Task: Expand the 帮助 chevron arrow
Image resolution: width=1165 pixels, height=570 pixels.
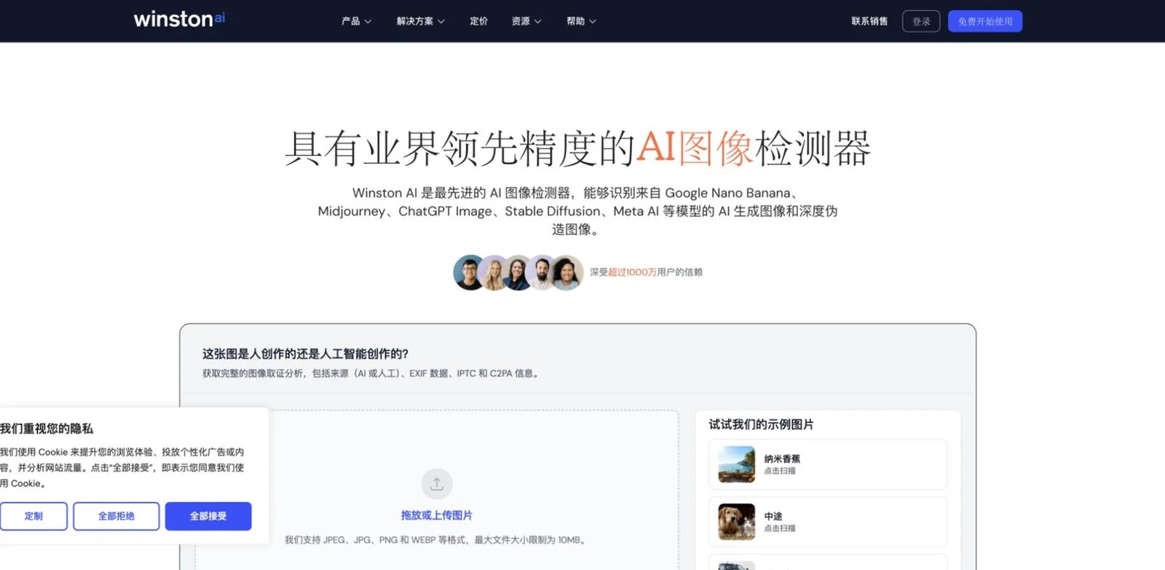Action: pos(593,22)
